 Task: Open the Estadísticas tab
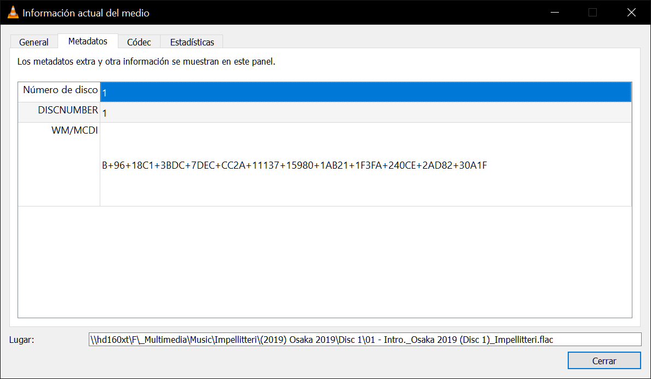pyautogui.click(x=192, y=42)
